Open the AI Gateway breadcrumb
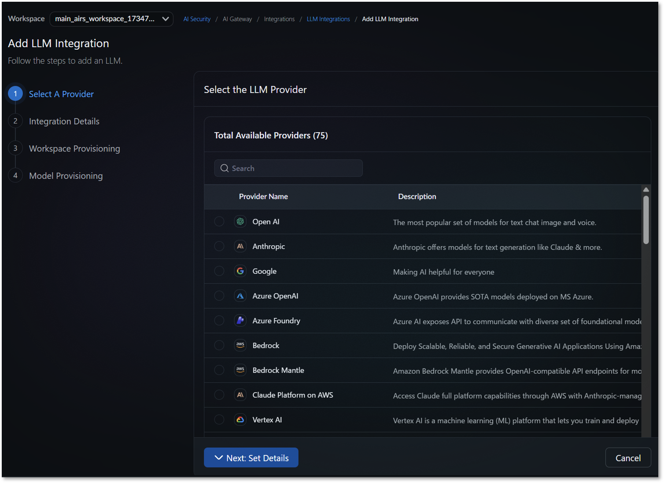This screenshot has width=664, height=483. (x=237, y=19)
